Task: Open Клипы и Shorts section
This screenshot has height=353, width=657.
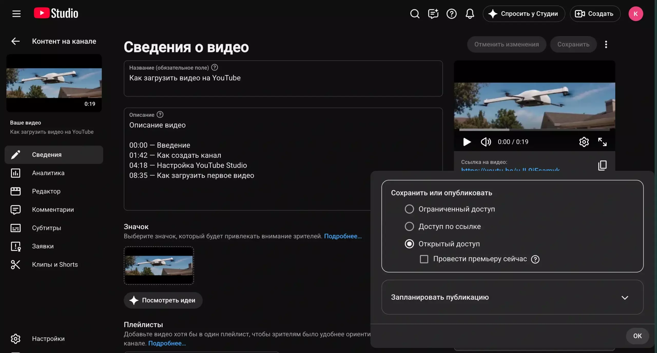Action: coord(54,264)
